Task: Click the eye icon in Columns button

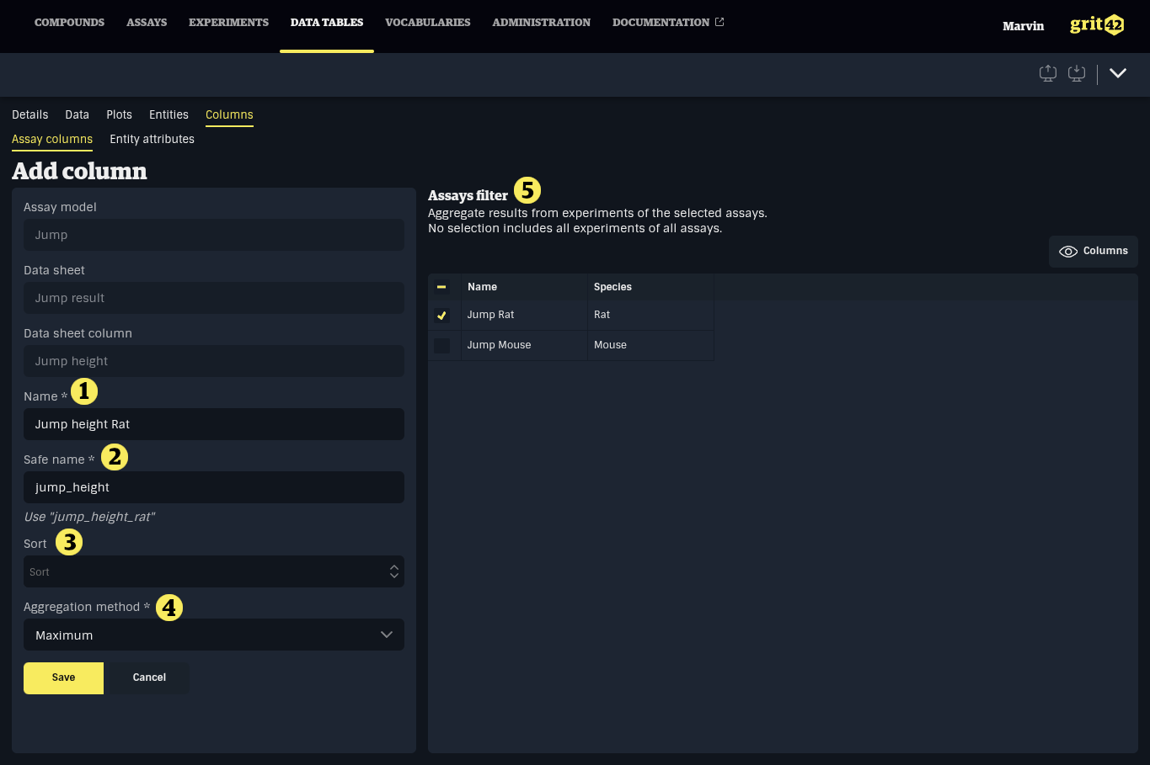Action: pyautogui.click(x=1067, y=252)
